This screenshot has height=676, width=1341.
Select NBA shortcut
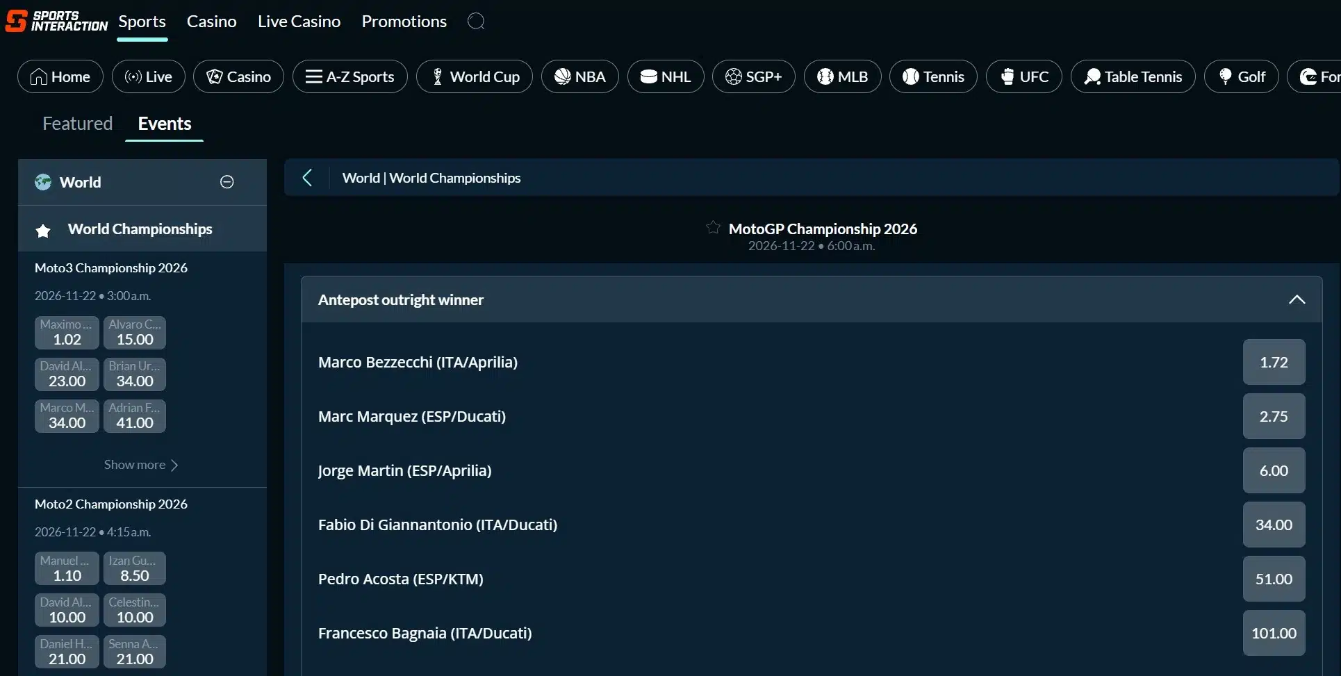(x=580, y=76)
